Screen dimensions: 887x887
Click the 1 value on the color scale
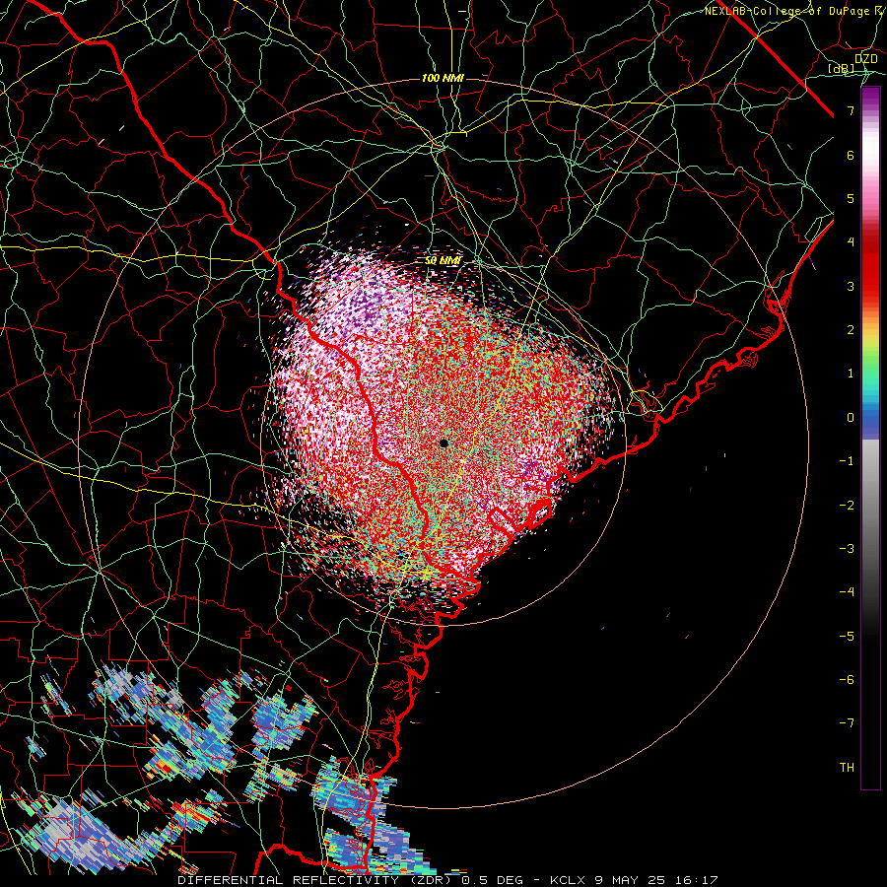tap(851, 374)
